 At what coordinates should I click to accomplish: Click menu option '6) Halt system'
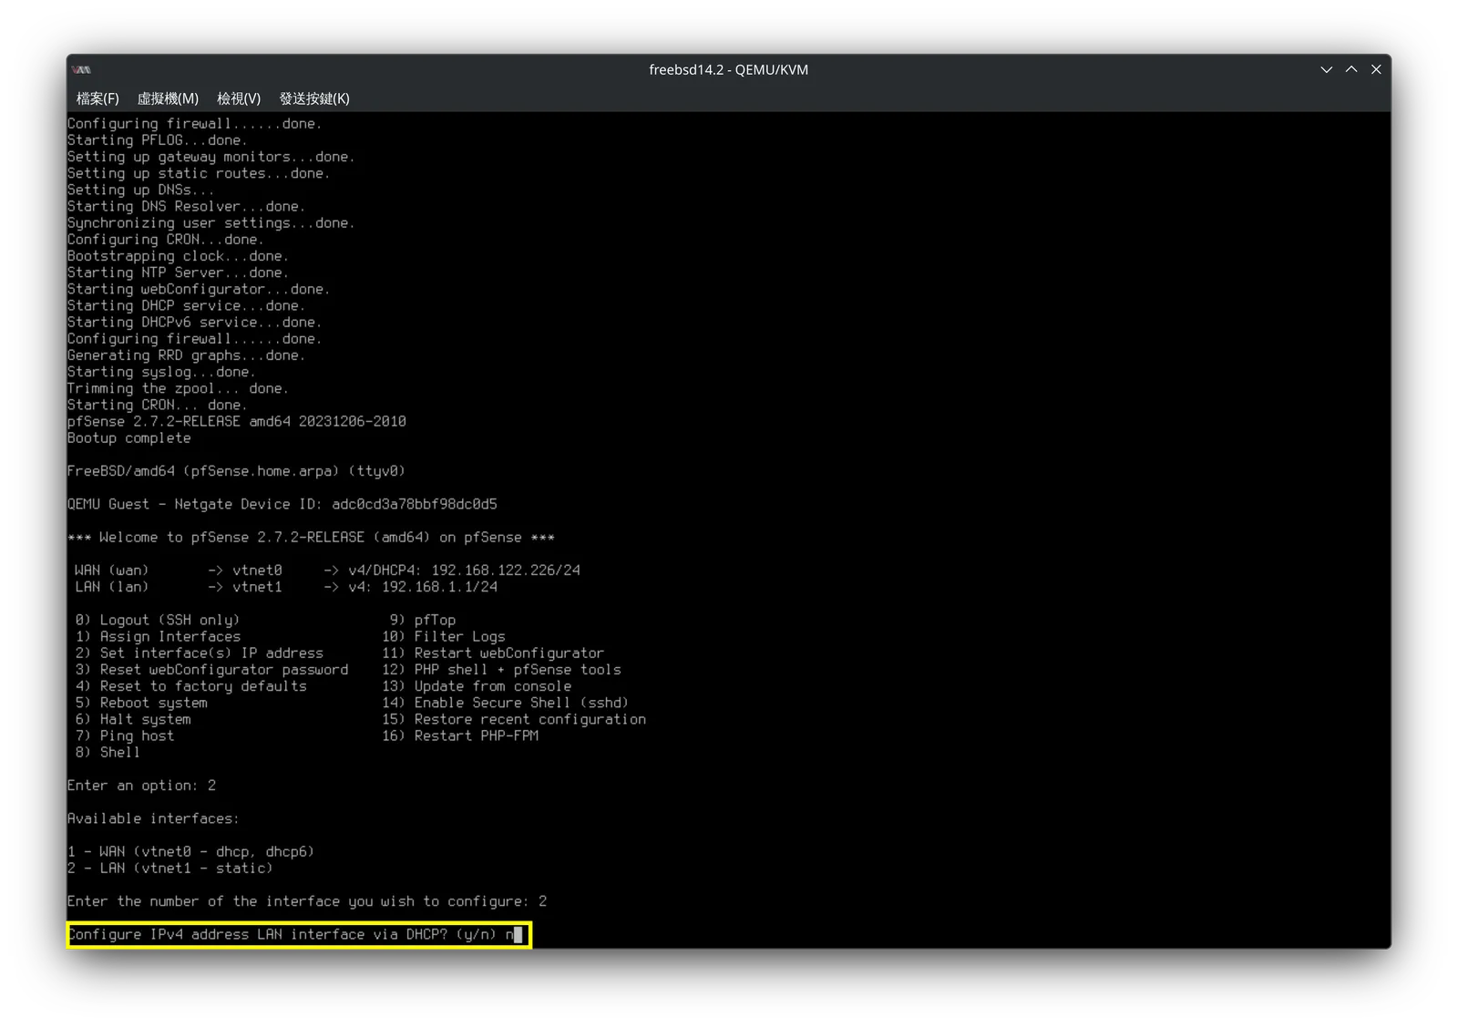coord(133,719)
